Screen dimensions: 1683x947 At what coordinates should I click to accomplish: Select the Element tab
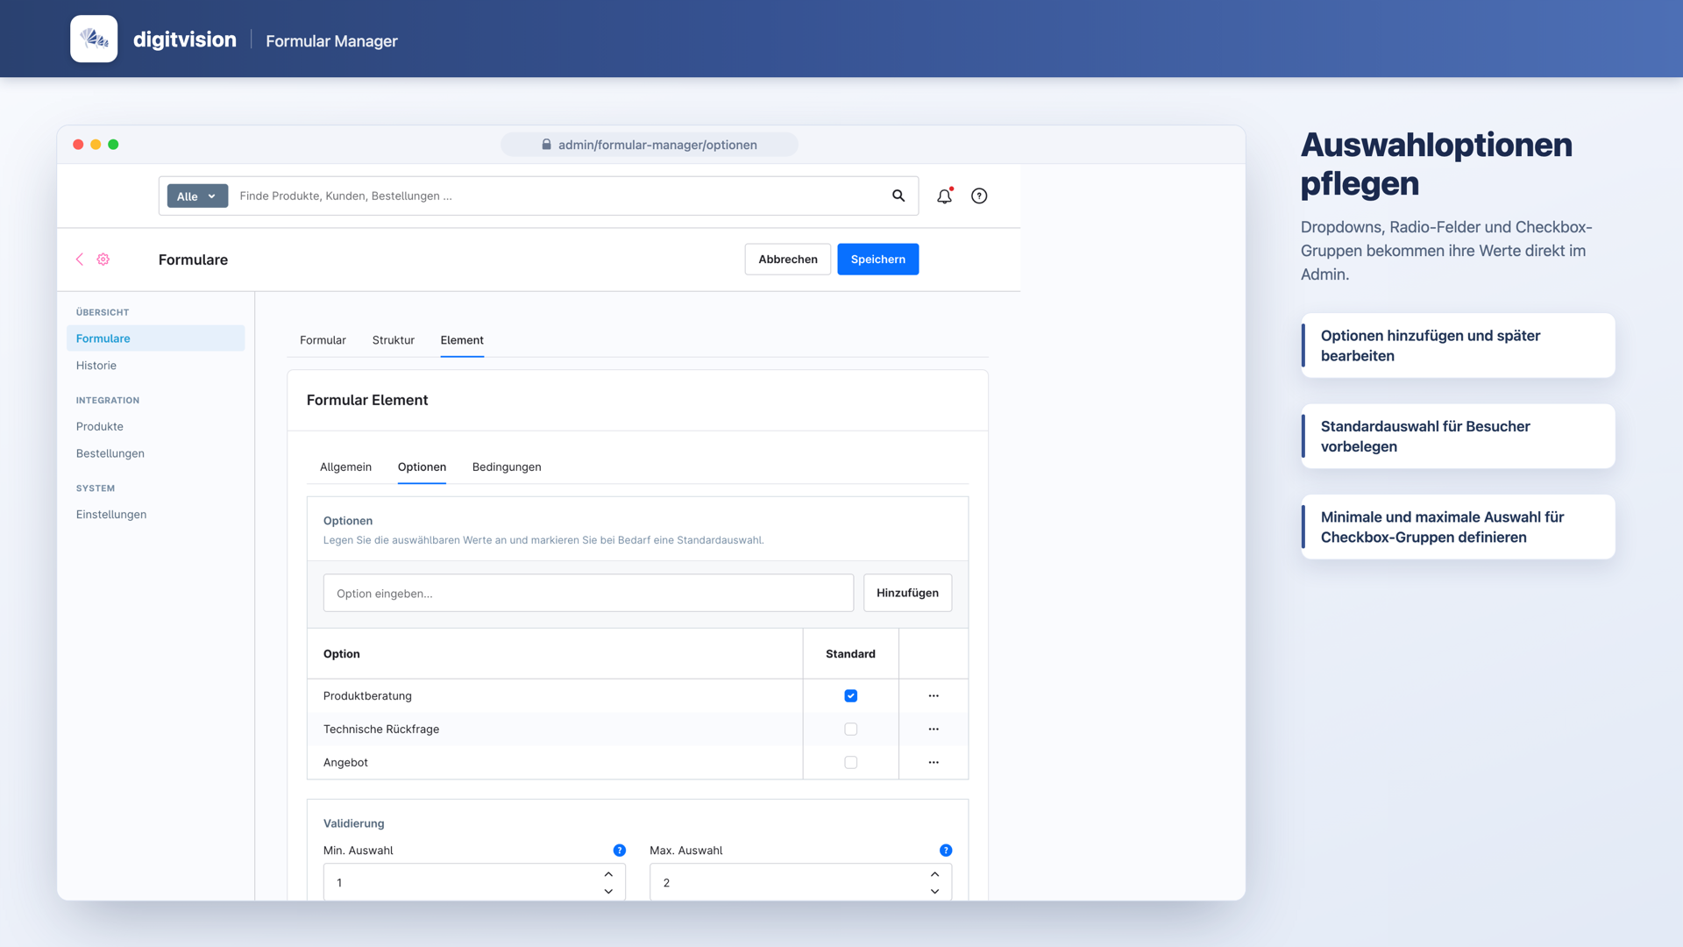click(462, 340)
